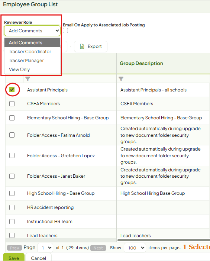Click the Cancel button

tap(38, 257)
